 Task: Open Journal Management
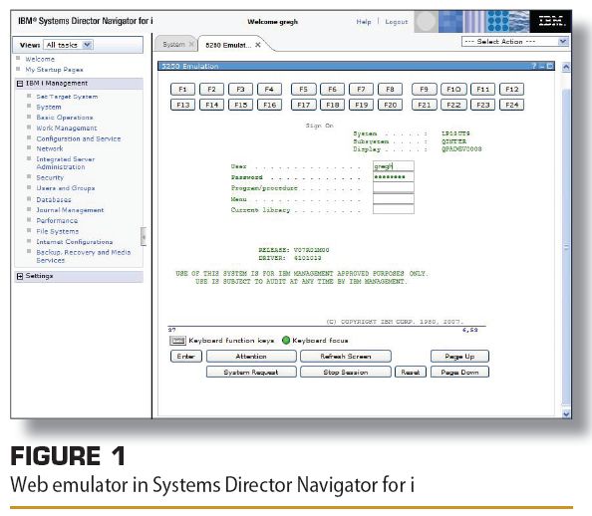coord(70,210)
